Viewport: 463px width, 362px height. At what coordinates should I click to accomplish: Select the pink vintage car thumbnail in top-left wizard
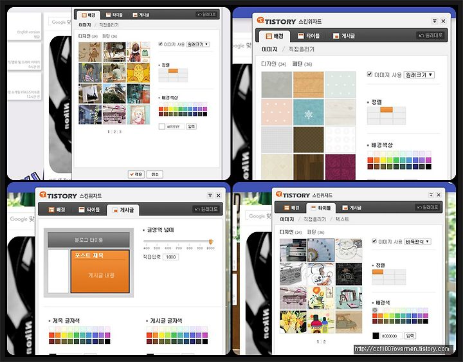(x=114, y=114)
